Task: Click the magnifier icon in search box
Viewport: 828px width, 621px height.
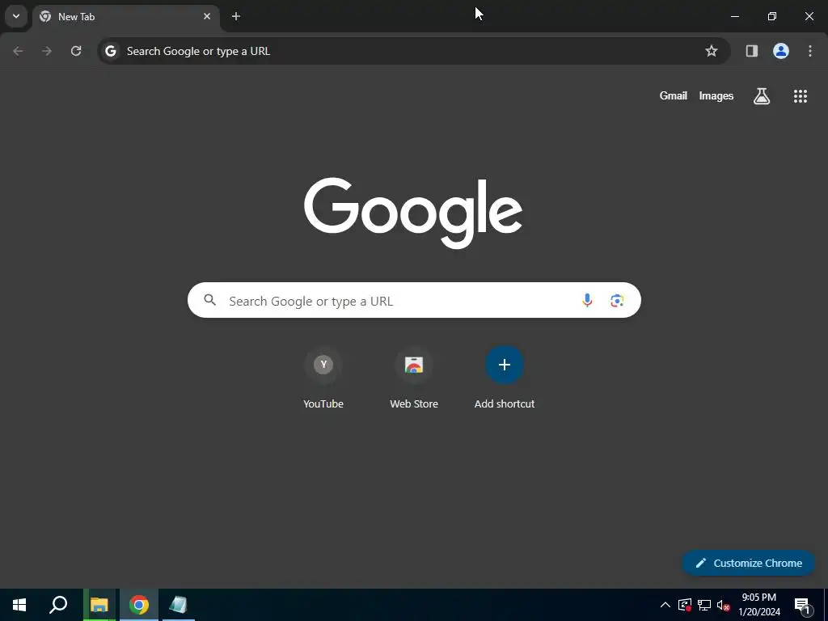Action: (x=210, y=301)
